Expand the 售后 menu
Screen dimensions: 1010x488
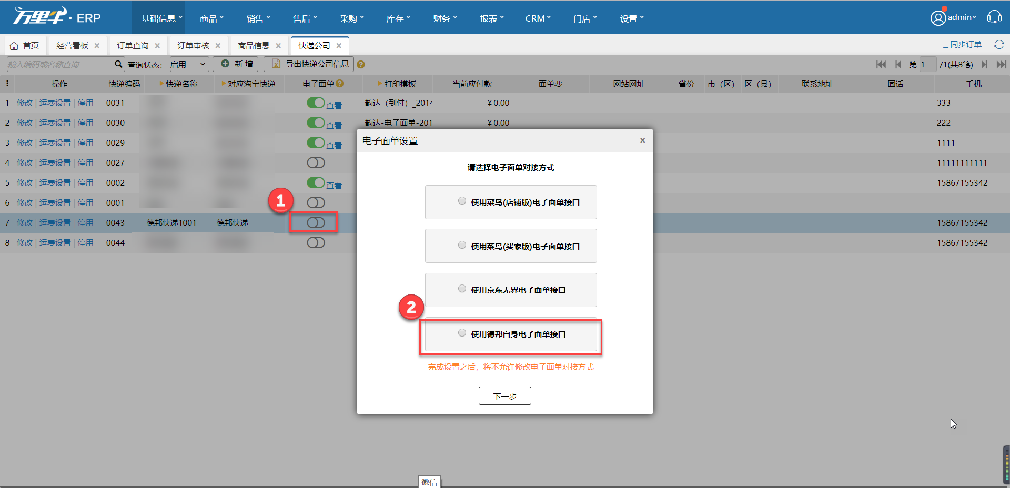(305, 18)
